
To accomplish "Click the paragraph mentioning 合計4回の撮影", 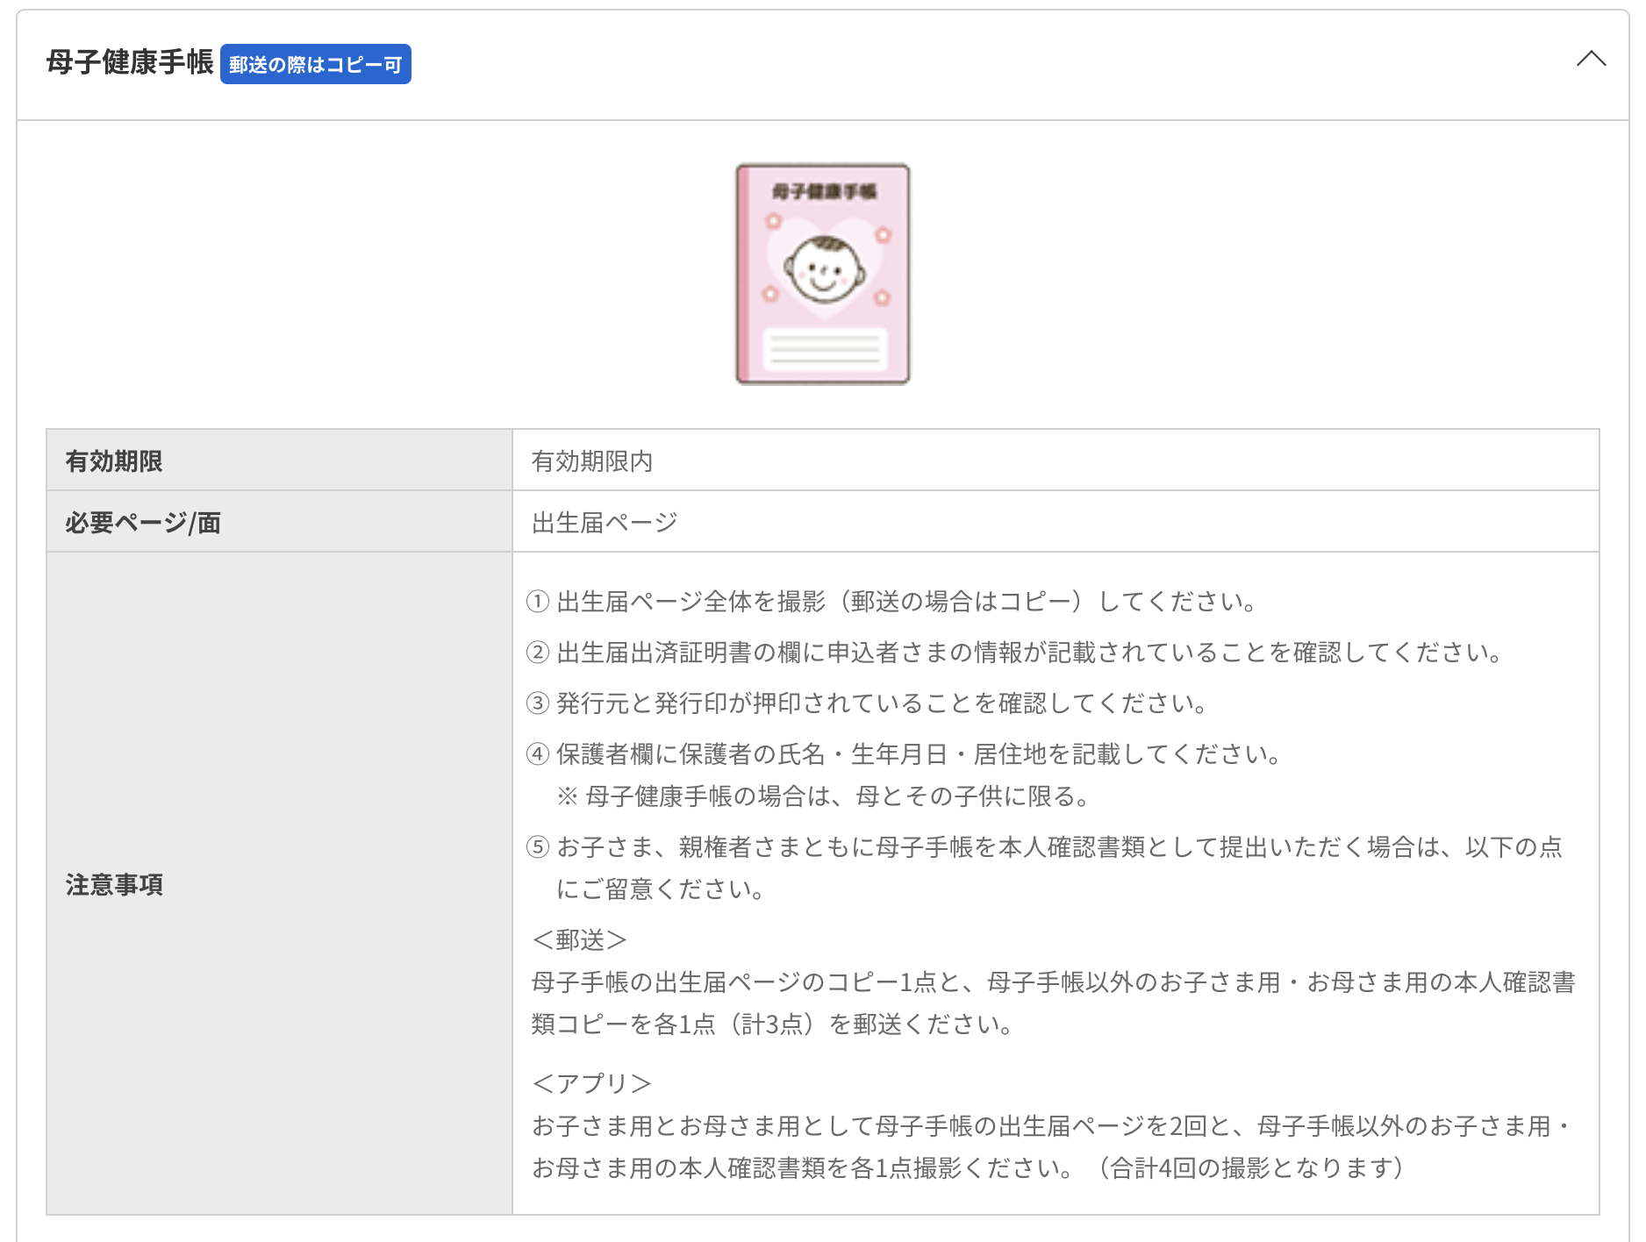I will click(1053, 1147).
